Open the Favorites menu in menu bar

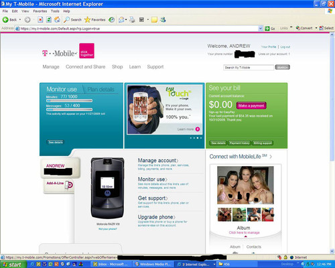point(40,11)
